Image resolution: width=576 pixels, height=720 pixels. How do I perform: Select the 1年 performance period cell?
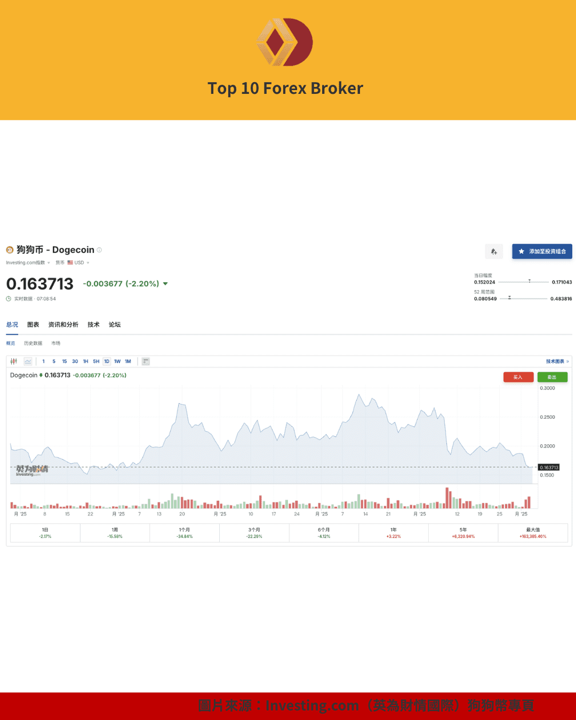[393, 532]
